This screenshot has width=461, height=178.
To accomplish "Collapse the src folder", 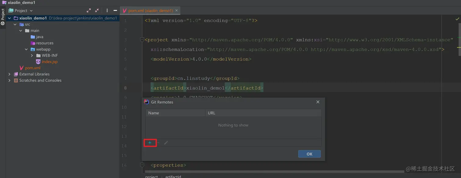I will (15, 25).
